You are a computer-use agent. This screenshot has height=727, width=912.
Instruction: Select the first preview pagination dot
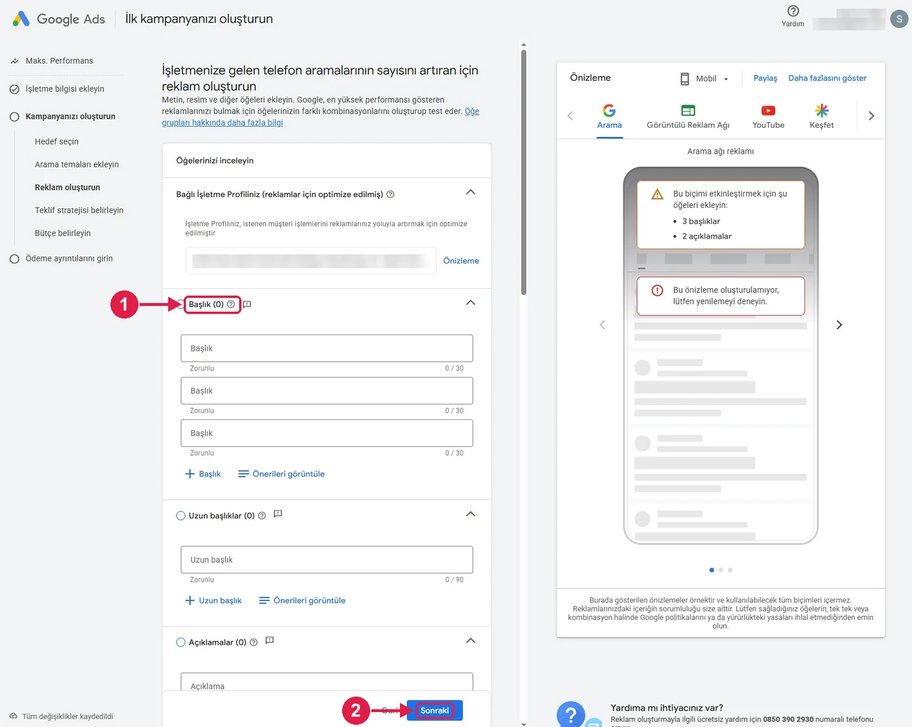711,570
